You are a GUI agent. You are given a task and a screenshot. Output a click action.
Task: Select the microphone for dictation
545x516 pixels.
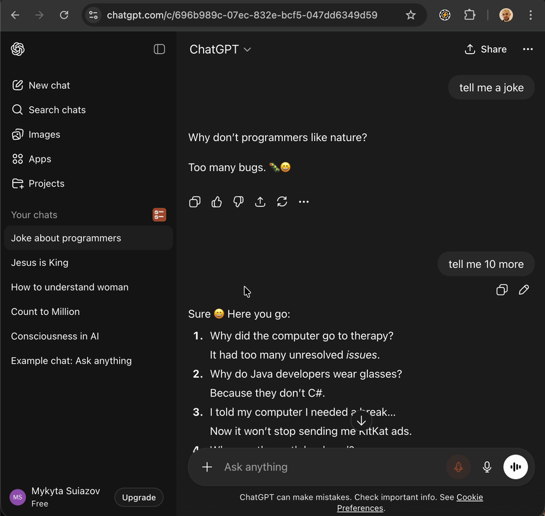(x=487, y=467)
